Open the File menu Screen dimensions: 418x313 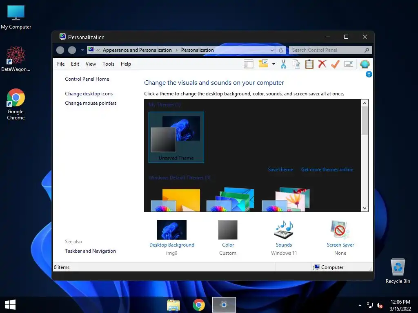point(61,64)
